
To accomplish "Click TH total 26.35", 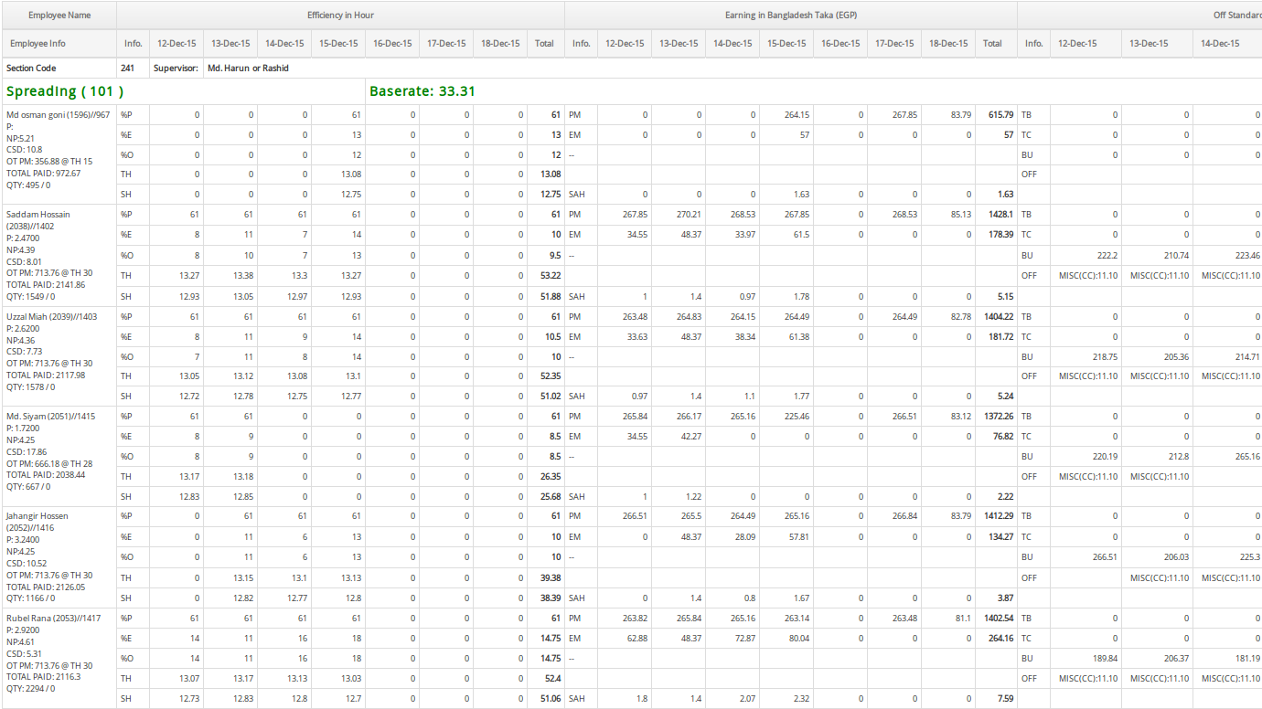I will pyautogui.click(x=551, y=476).
